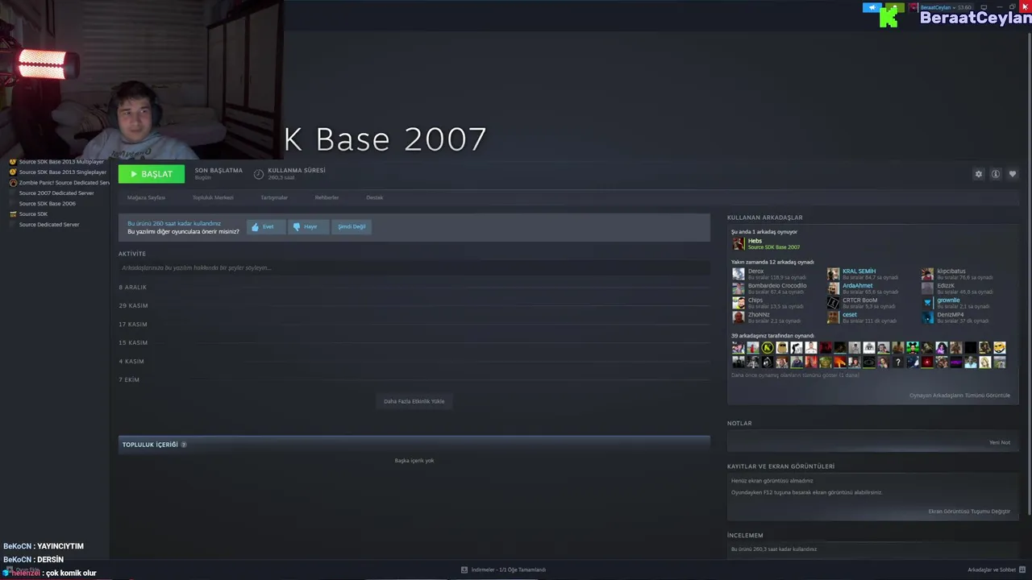Toggle Big Picture mode monitor icon
The width and height of the screenshot is (1032, 580).
pos(984,7)
